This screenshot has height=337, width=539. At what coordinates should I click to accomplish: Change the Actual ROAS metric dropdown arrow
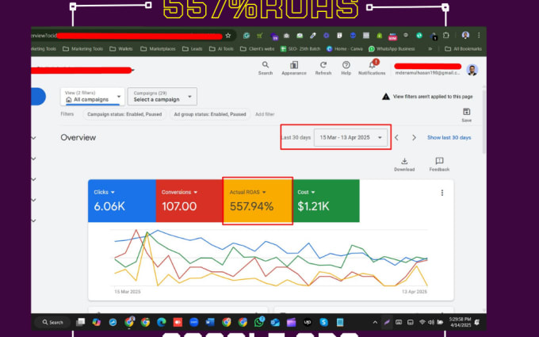tap(264, 192)
